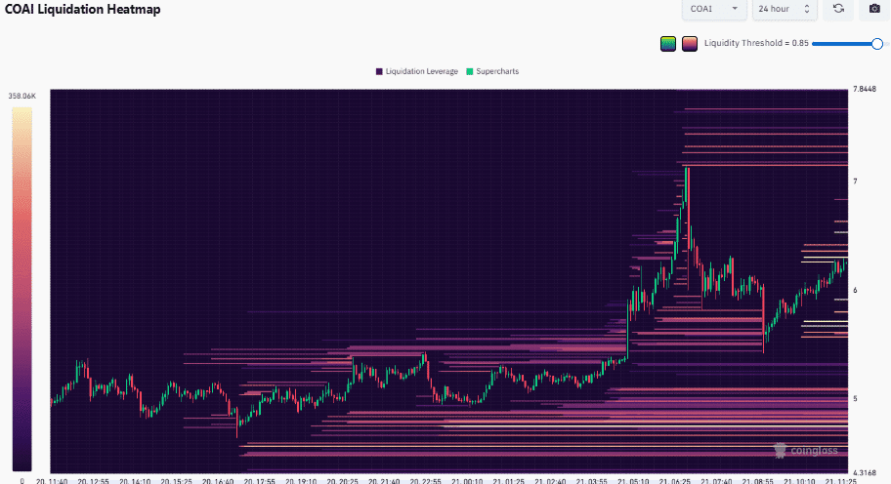The width and height of the screenshot is (891, 484).
Task: Click the coinglass watermark logo
Action: coord(806,451)
